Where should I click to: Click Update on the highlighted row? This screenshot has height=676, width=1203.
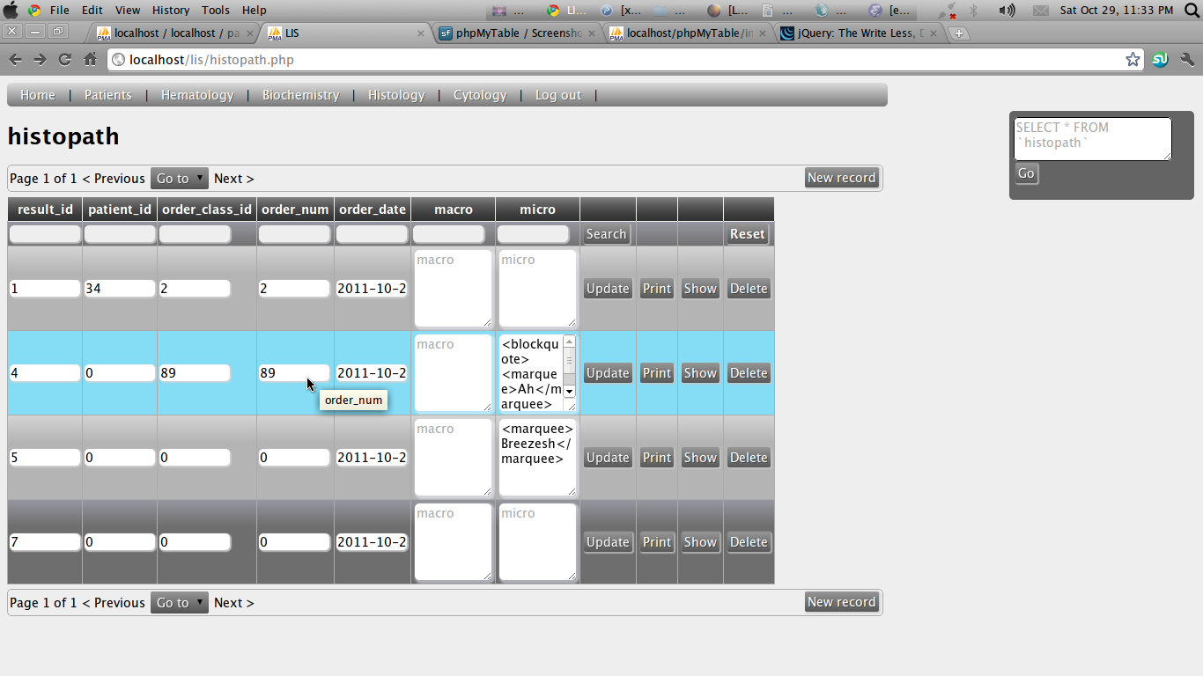[x=608, y=372]
